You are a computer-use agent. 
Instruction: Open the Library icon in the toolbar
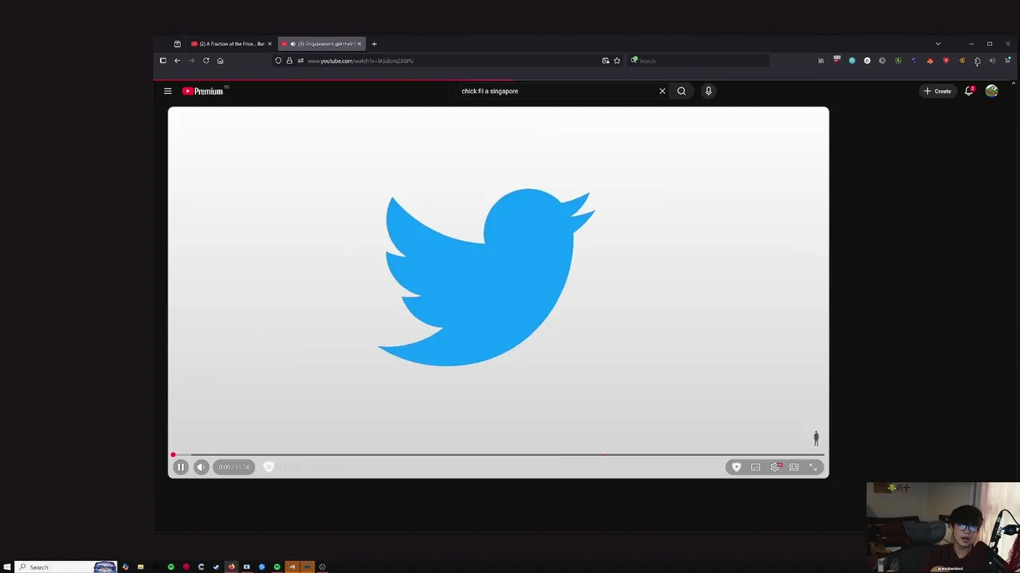(821, 60)
